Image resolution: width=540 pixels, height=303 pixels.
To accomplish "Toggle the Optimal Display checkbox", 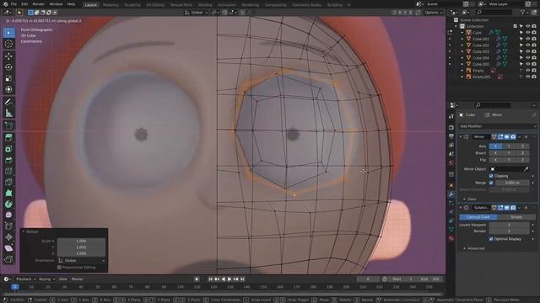I will click(x=491, y=239).
